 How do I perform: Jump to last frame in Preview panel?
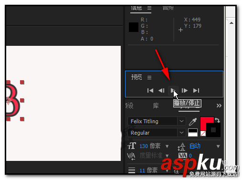pyautogui.click(x=196, y=91)
